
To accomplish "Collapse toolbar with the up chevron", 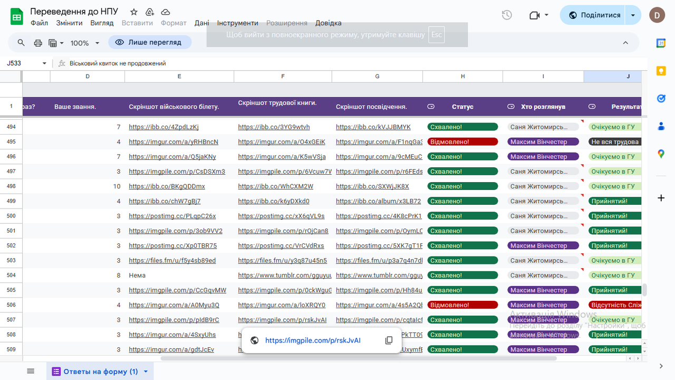I will pos(625,43).
